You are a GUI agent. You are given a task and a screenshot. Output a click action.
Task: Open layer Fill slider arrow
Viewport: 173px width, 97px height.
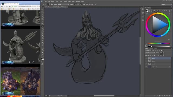coord(164,55)
